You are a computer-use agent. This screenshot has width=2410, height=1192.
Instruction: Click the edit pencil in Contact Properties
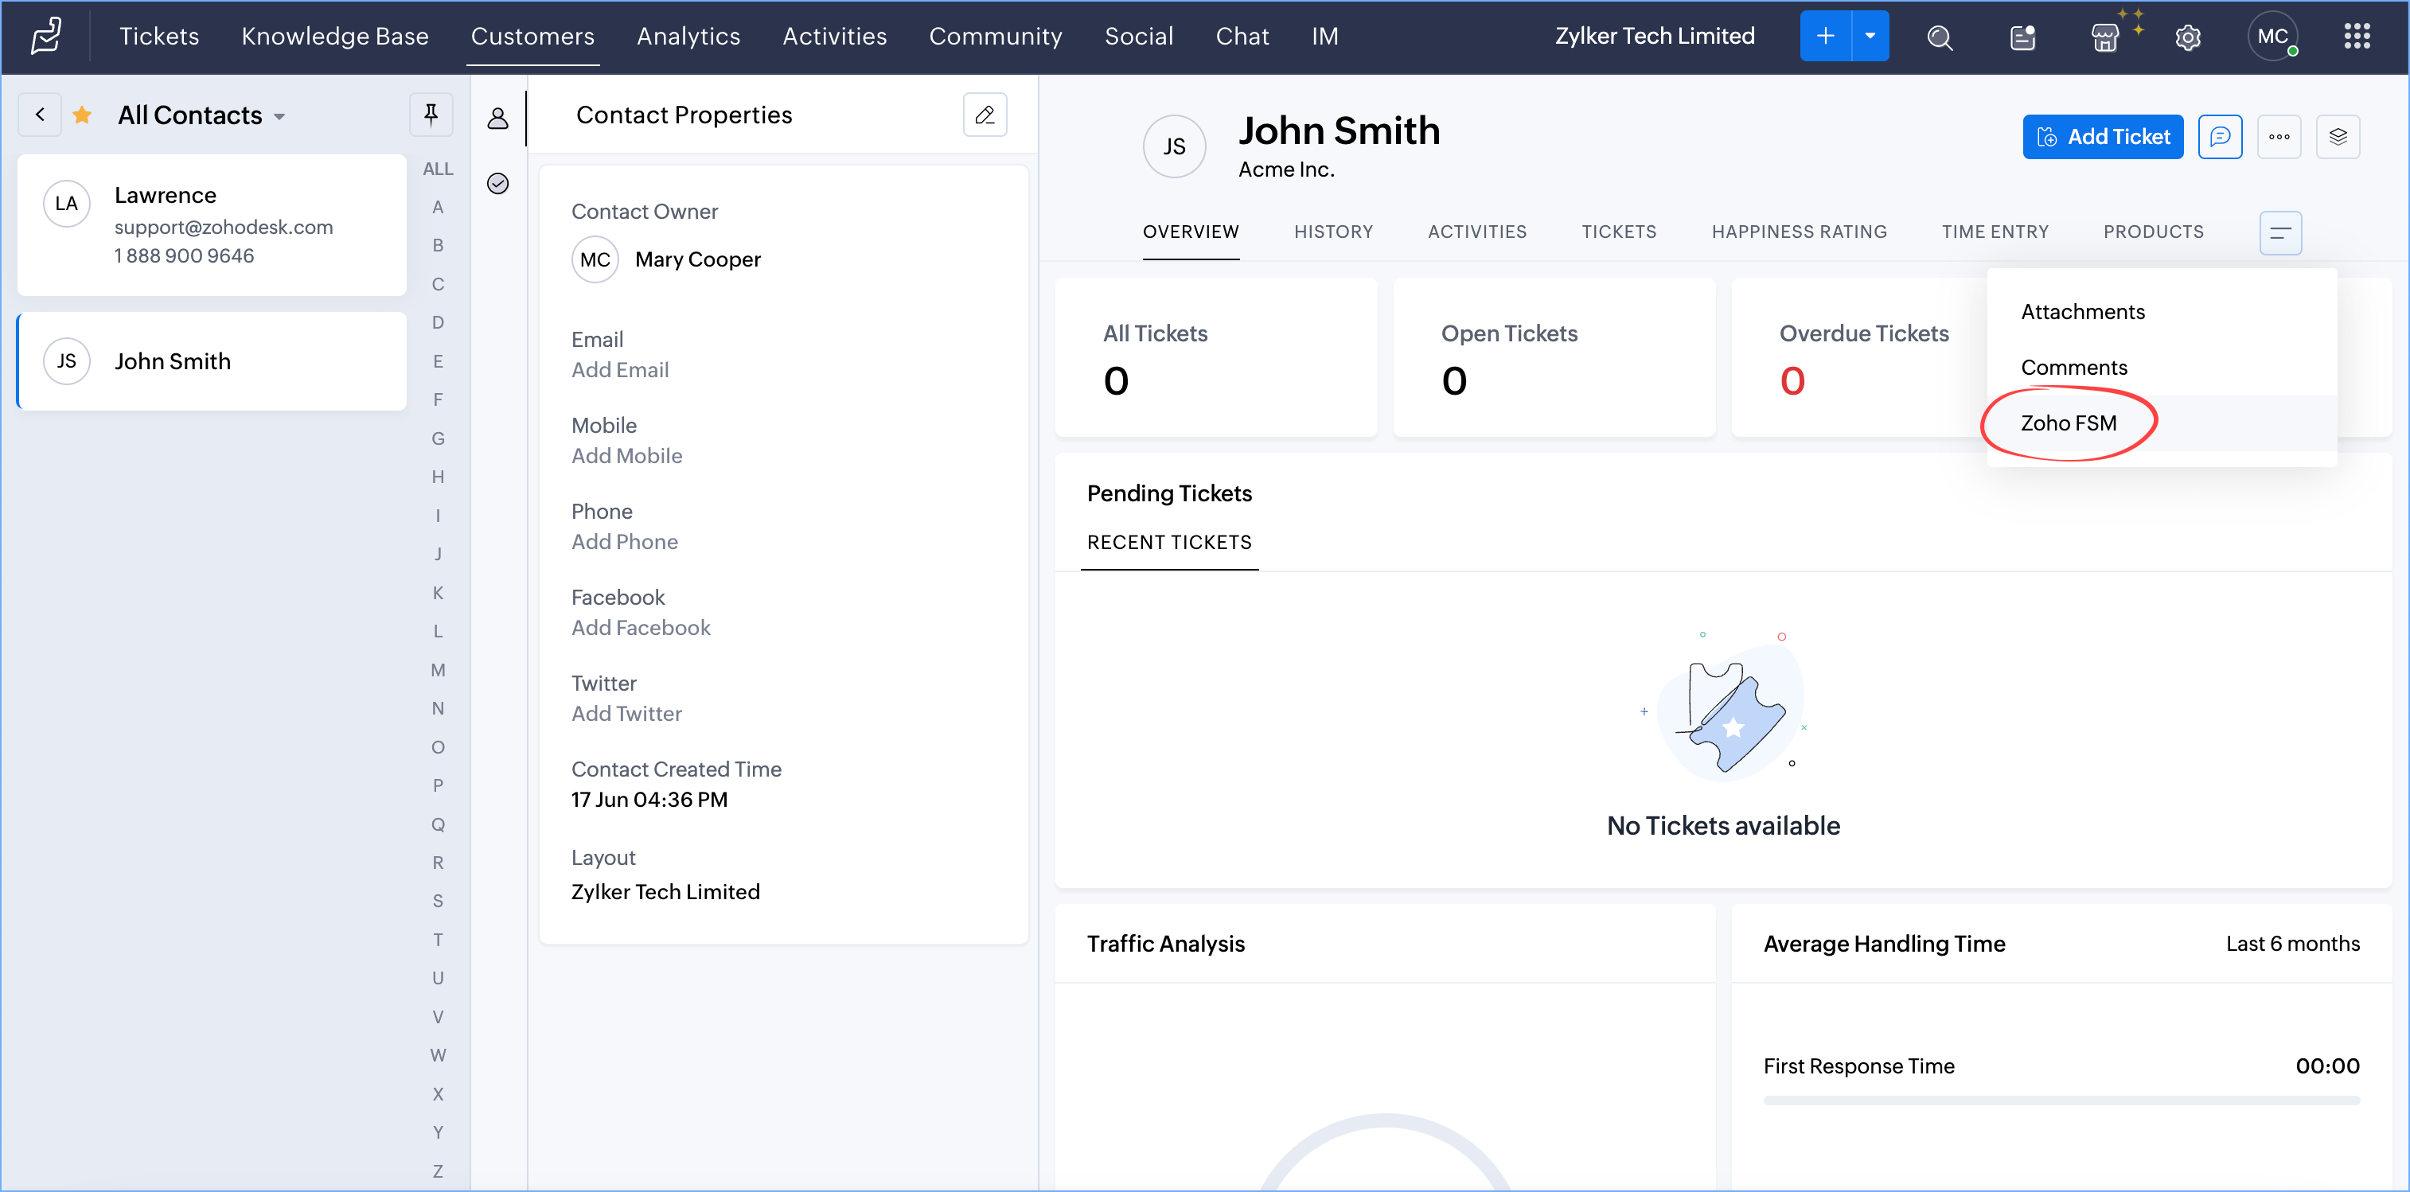(985, 115)
